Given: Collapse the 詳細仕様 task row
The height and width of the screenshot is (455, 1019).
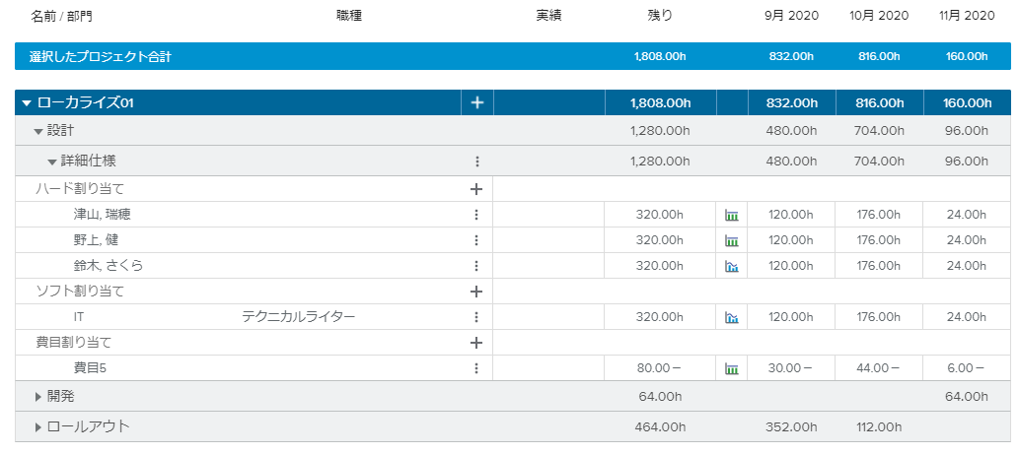Looking at the screenshot, I should click(x=52, y=162).
